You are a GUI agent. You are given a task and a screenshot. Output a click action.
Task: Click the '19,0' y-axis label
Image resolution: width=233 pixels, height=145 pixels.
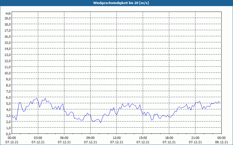tap(8, 18)
